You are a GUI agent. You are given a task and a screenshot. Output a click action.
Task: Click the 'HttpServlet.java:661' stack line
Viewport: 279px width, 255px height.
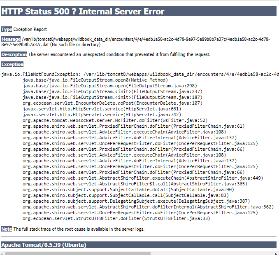coord(102,109)
